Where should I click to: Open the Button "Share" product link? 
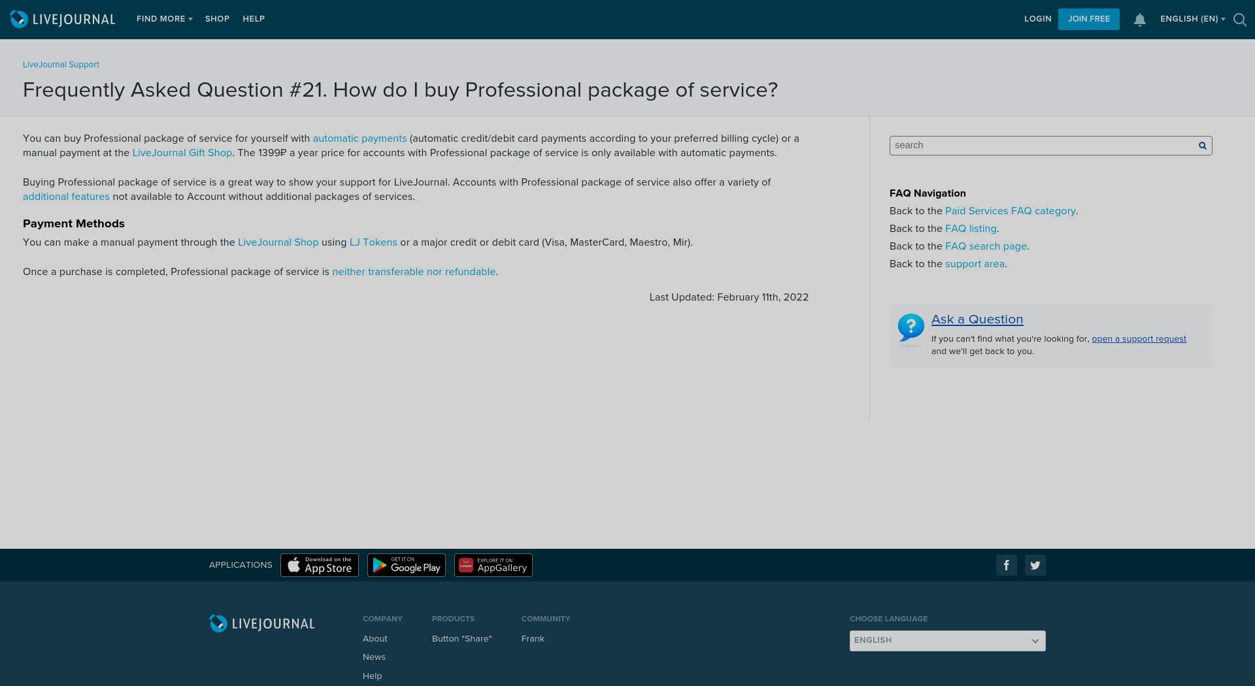(461, 639)
